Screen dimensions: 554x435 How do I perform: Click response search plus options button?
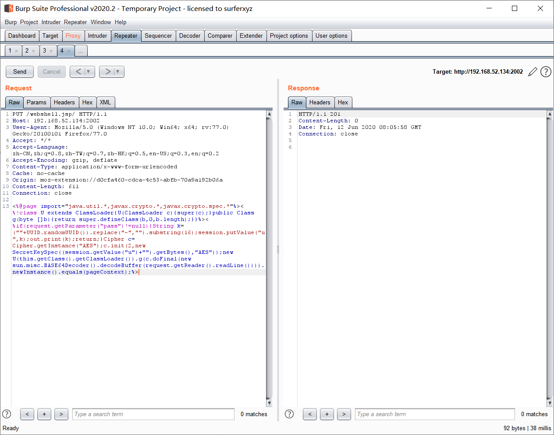coord(327,414)
